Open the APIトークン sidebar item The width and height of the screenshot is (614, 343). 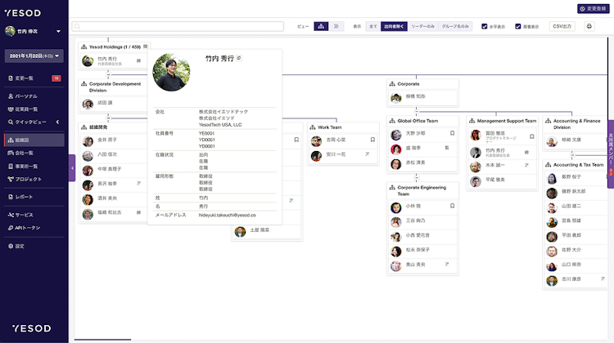tap(34, 228)
